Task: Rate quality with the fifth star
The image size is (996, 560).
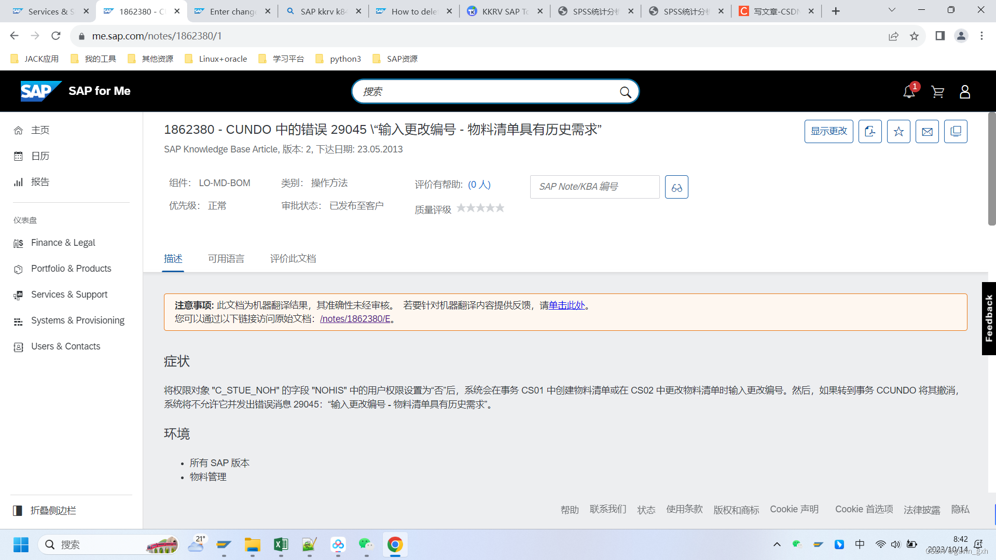Action: point(500,208)
